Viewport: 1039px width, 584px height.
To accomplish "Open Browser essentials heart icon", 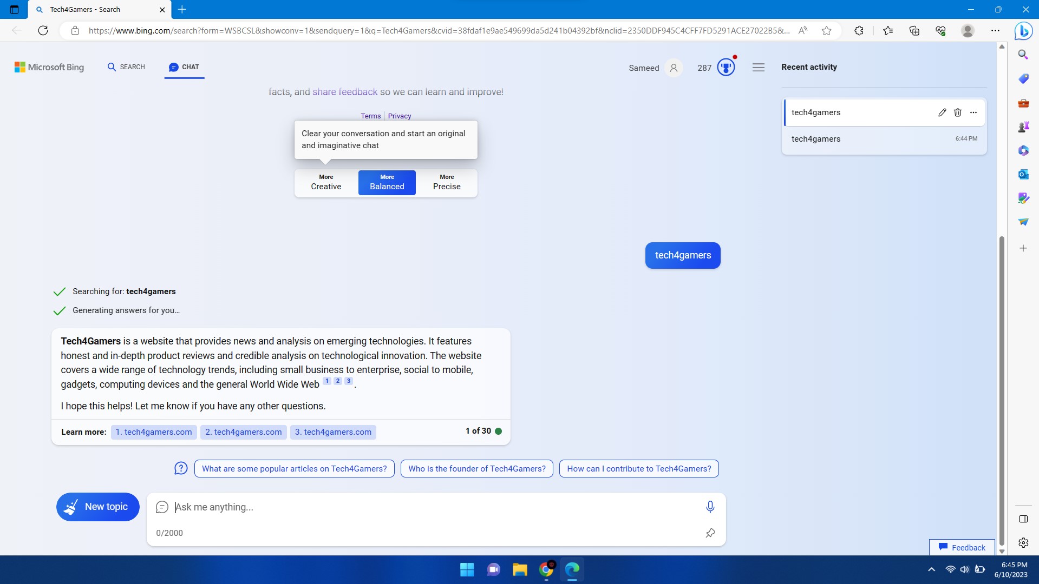I will point(940,31).
